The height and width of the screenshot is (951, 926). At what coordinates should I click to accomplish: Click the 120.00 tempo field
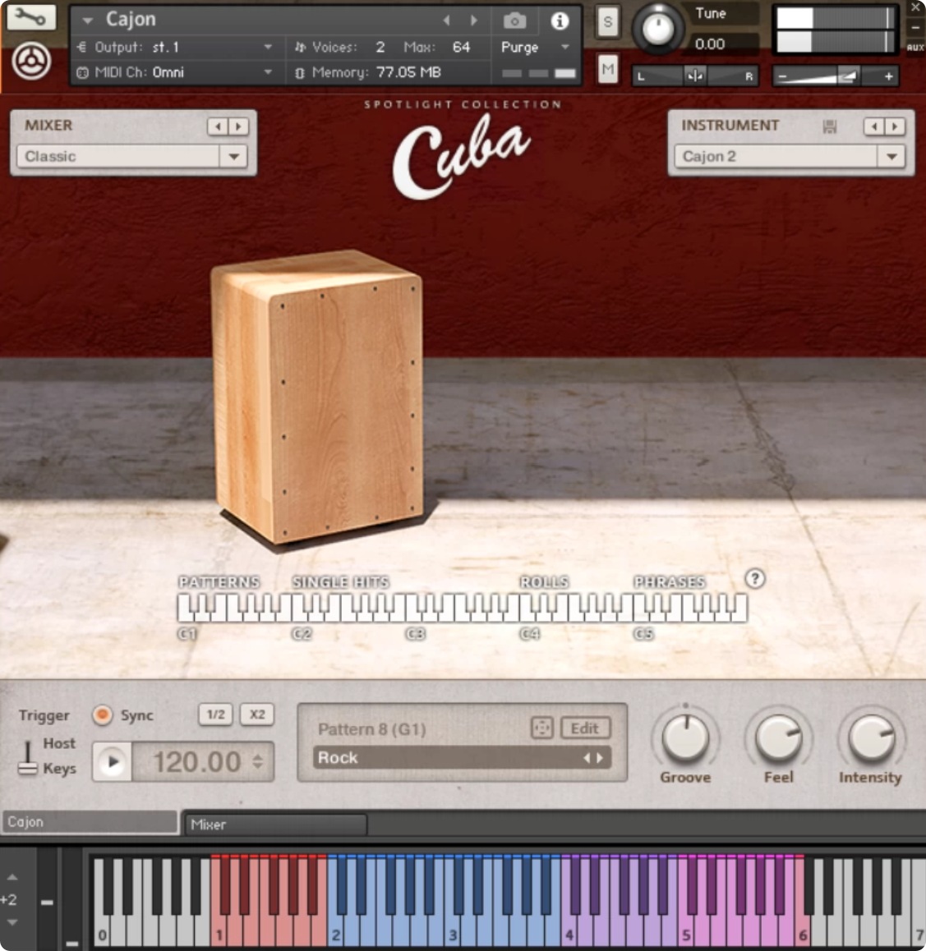pos(196,762)
